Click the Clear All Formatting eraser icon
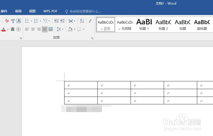Viewport: 213px width, 136px height. (x=7, y=21)
